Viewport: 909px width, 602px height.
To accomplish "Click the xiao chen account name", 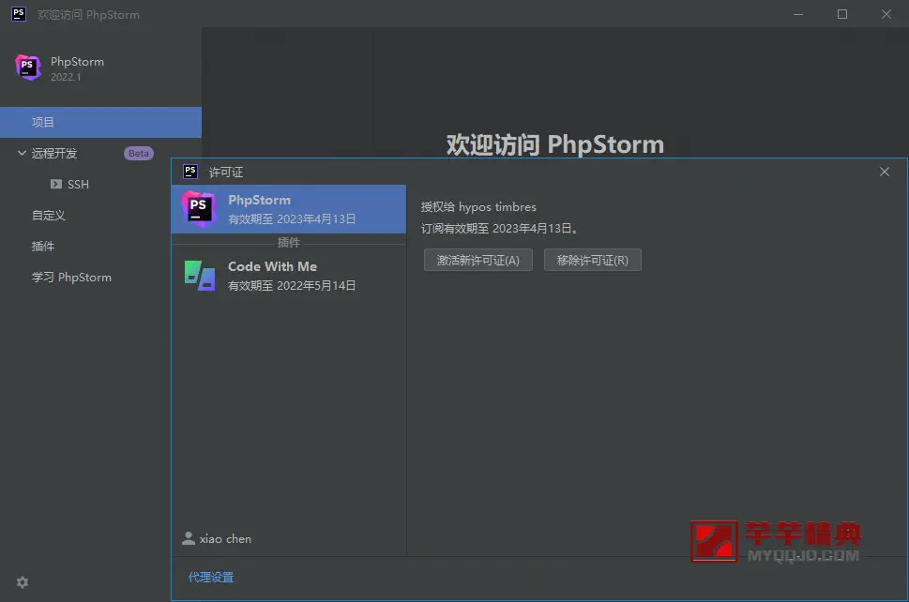I will point(225,539).
